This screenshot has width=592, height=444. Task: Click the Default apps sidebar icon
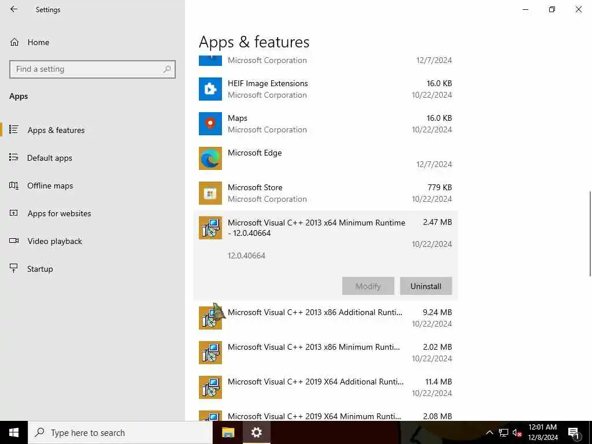tap(14, 157)
